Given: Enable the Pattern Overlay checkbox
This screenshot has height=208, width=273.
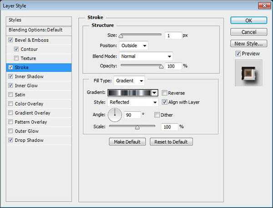Looking at the screenshot, I should point(10,122).
